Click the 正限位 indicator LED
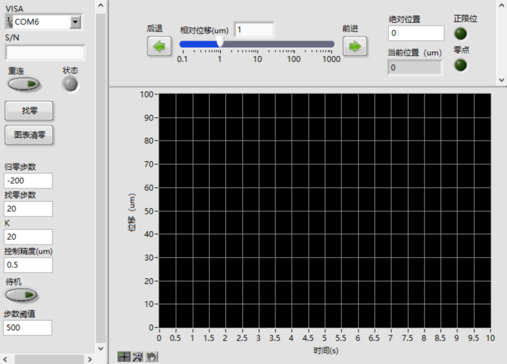Viewport: 507px width, 364px height. [461, 34]
